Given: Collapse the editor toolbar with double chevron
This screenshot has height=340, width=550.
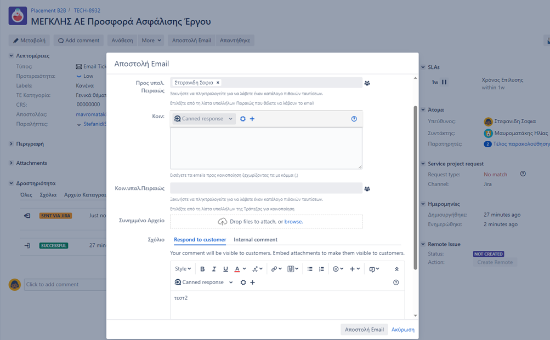Looking at the screenshot, I should click(x=396, y=269).
